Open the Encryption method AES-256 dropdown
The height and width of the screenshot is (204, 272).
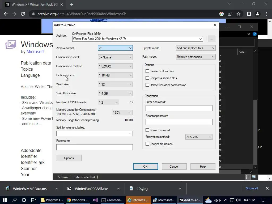[199, 137]
